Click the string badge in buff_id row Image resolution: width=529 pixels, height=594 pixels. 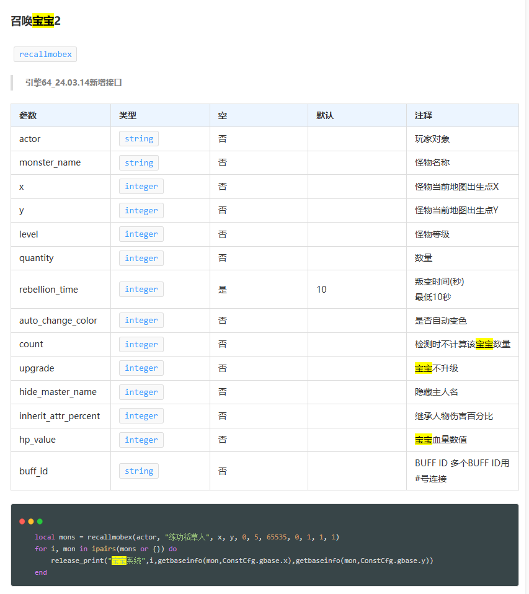[138, 471]
